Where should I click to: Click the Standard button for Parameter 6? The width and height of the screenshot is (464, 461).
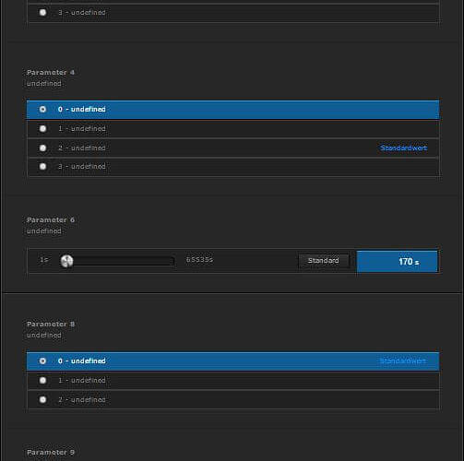point(324,261)
